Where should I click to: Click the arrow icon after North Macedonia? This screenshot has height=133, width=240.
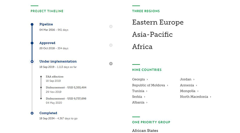[x=210, y=97]
